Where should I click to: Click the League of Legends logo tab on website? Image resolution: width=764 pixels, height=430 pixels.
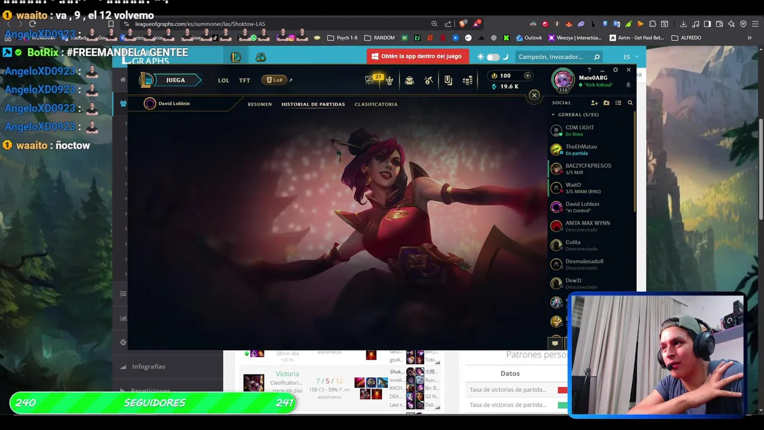pos(236,57)
